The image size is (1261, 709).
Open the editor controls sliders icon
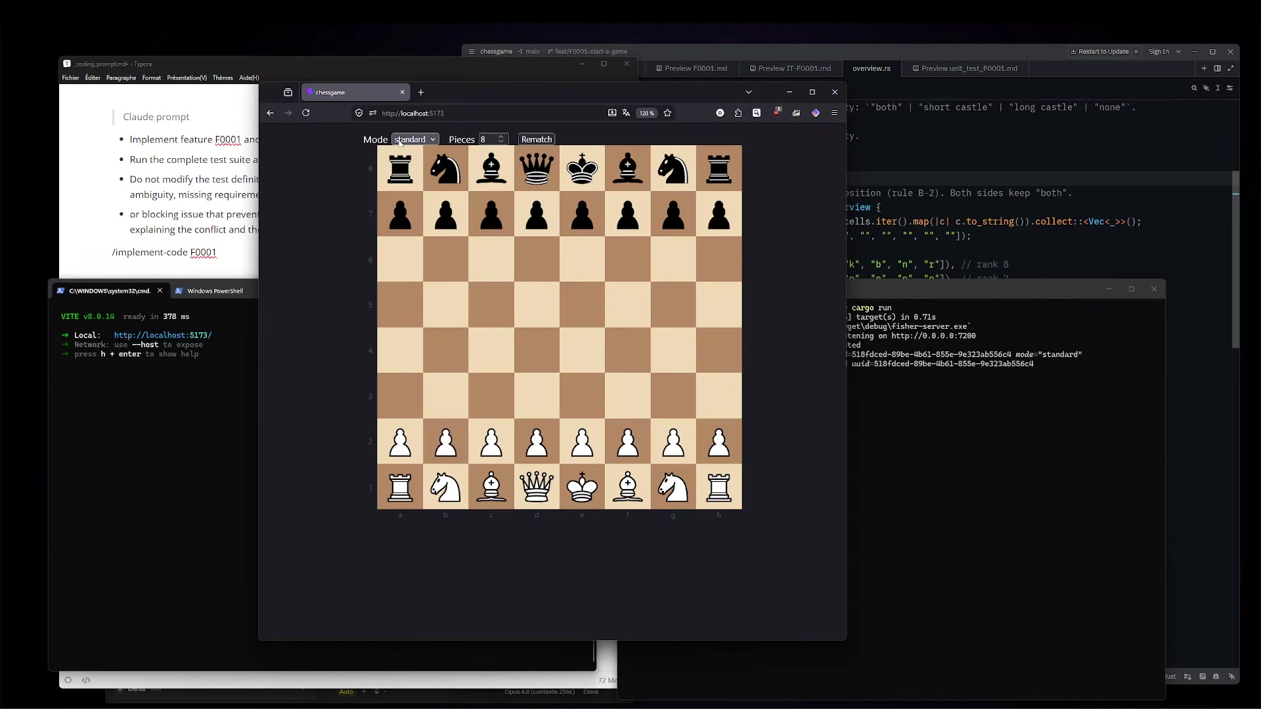1229,88
